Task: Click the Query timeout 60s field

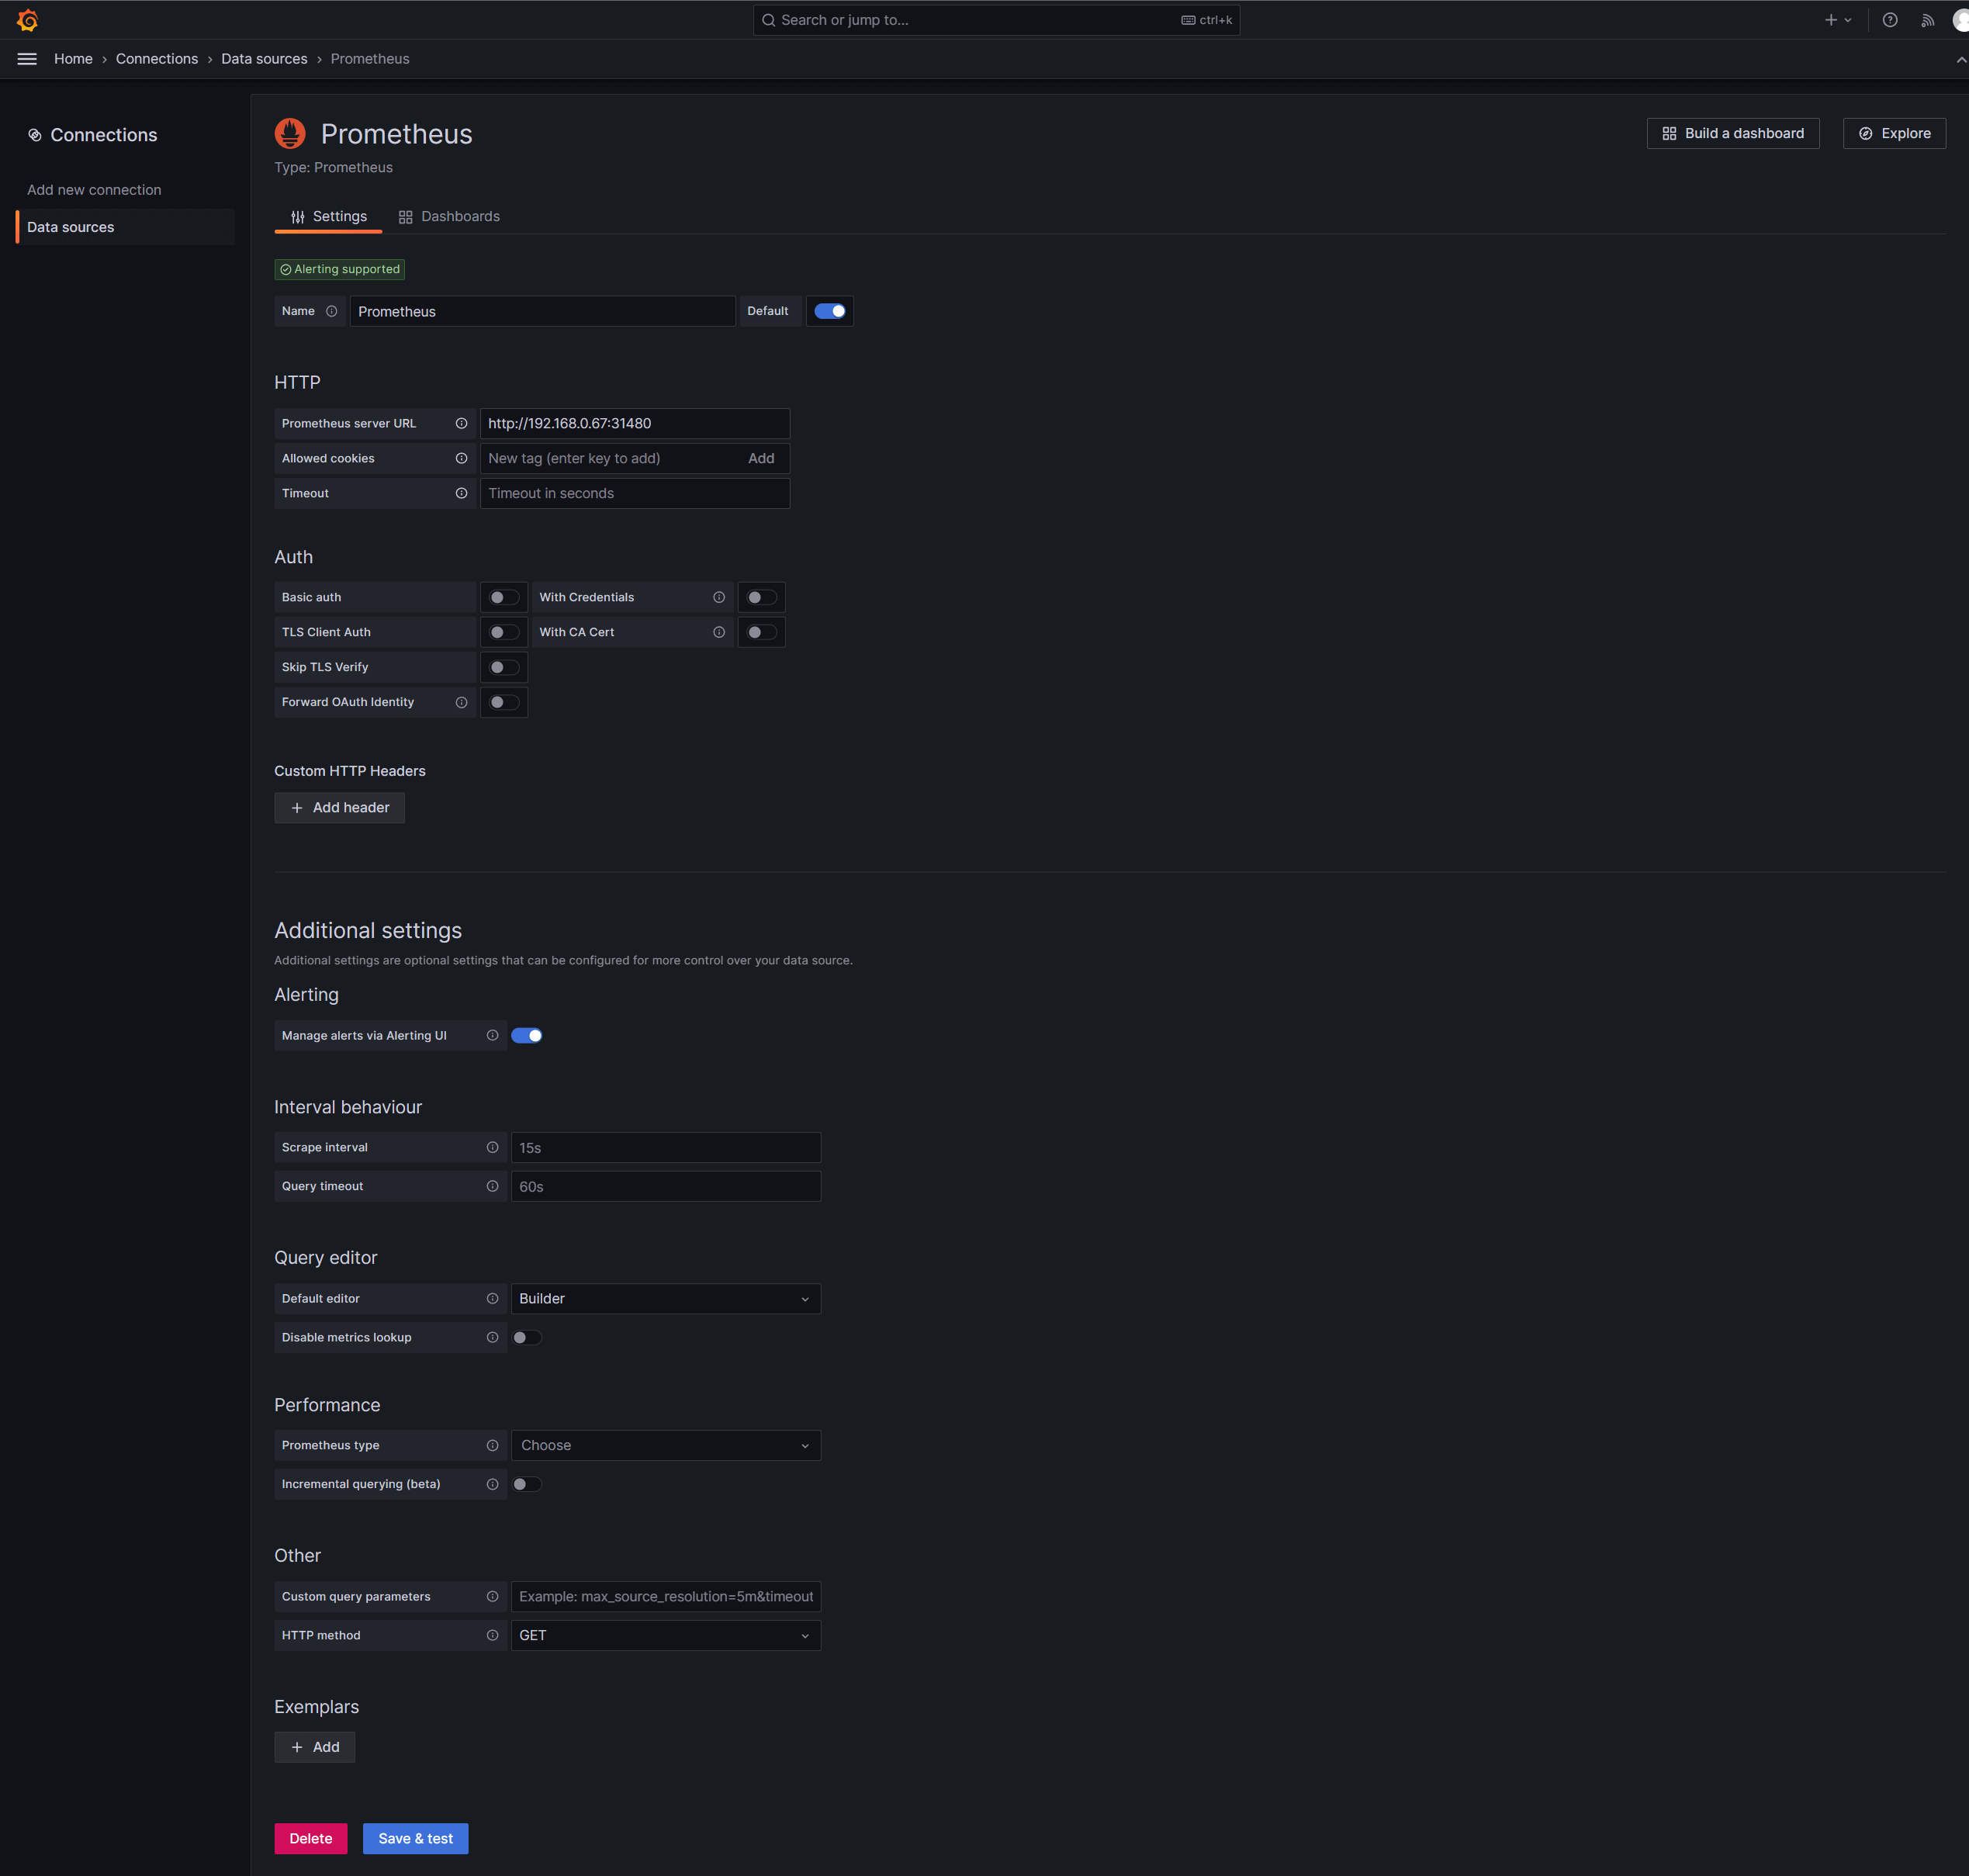Action: (665, 1186)
